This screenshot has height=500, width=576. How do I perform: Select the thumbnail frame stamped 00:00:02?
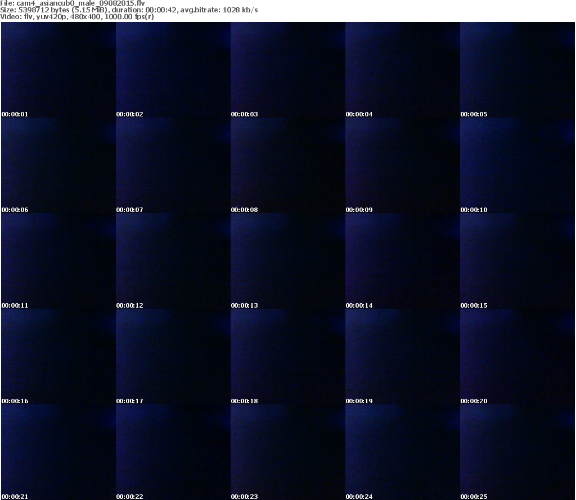tap(173, 70)
